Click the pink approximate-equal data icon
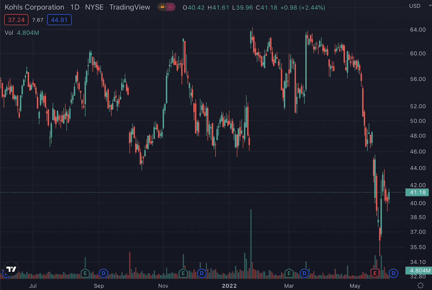The width and height of the screenshot is (432, 290). (170, 7)
